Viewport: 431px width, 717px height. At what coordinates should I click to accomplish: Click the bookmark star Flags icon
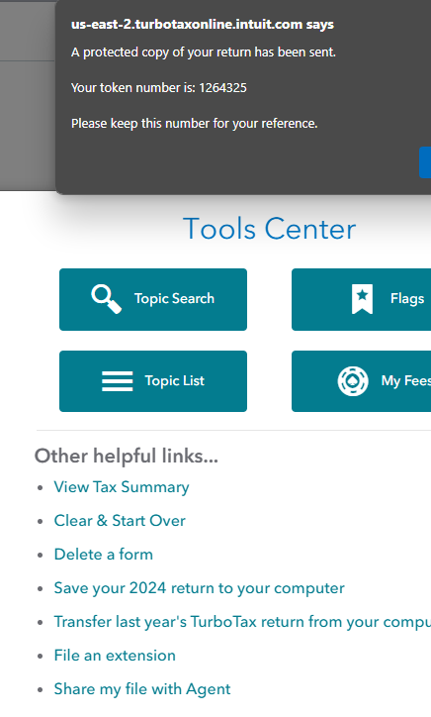pyautogui.click(x=362, y=299)
